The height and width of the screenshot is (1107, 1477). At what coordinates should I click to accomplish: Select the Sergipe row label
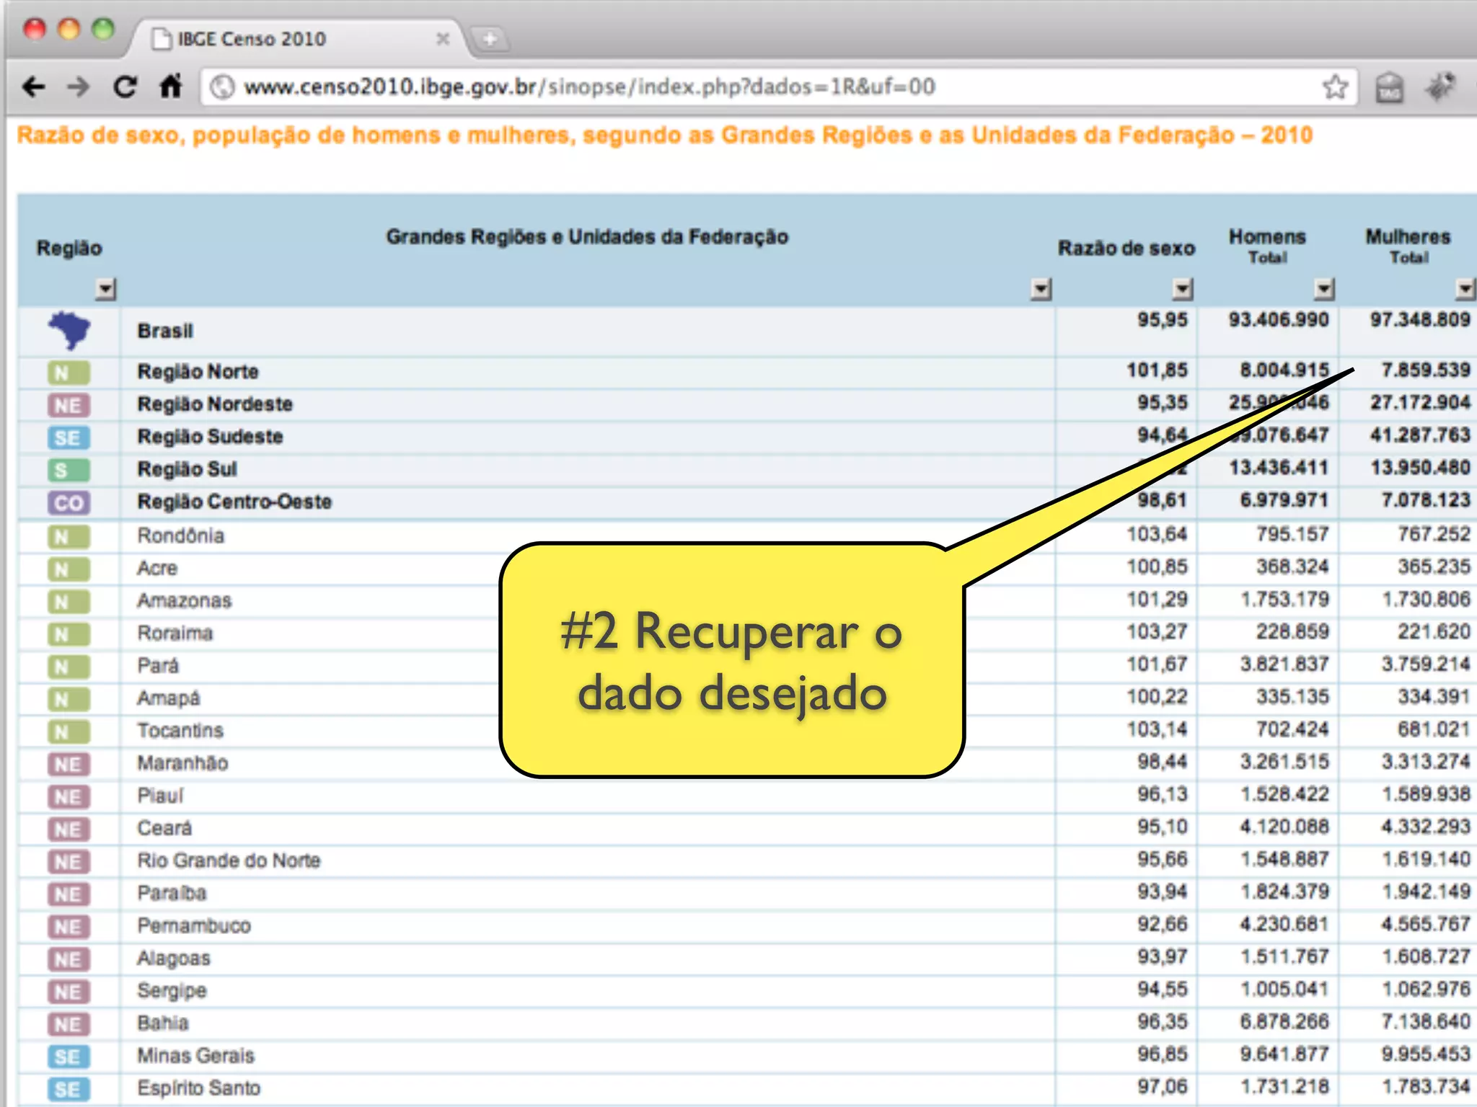pyautogui.click(x=172, y=991)
